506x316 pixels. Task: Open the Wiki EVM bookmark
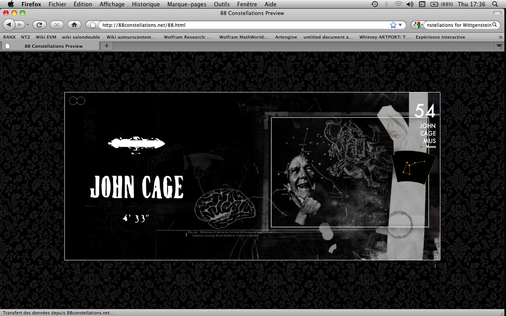tap(46, 37)
